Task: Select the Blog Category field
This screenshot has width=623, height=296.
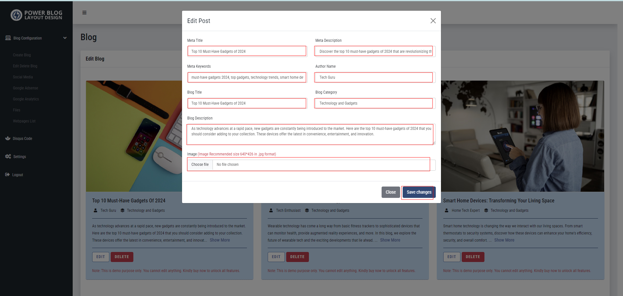Action: [x=374, y=103]
